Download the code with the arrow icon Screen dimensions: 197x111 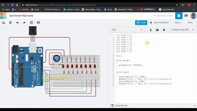(x=151, y=30)
